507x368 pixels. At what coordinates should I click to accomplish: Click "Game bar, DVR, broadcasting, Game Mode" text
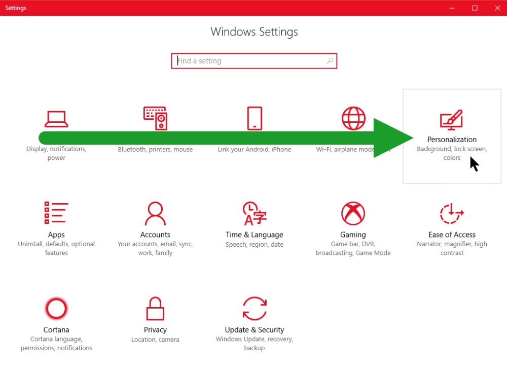tap(353, 248)
